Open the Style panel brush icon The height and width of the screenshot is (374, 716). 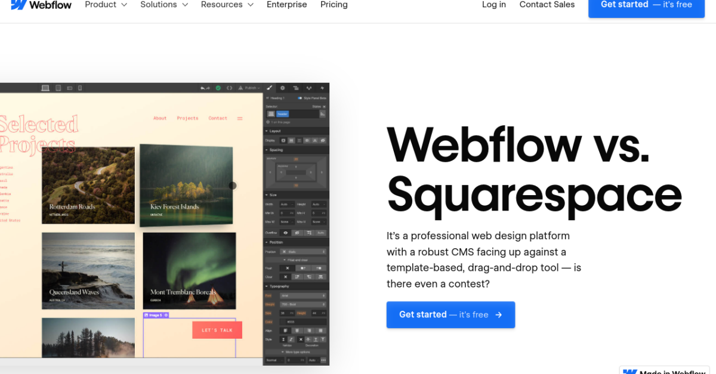[x=269, y=88]
